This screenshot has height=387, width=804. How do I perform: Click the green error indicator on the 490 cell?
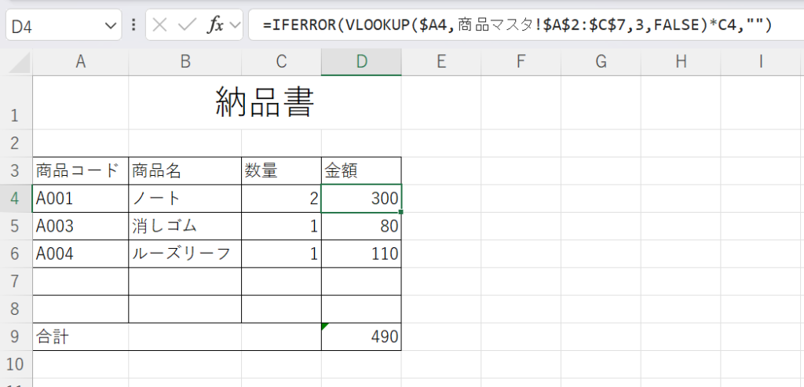(324, 327)
